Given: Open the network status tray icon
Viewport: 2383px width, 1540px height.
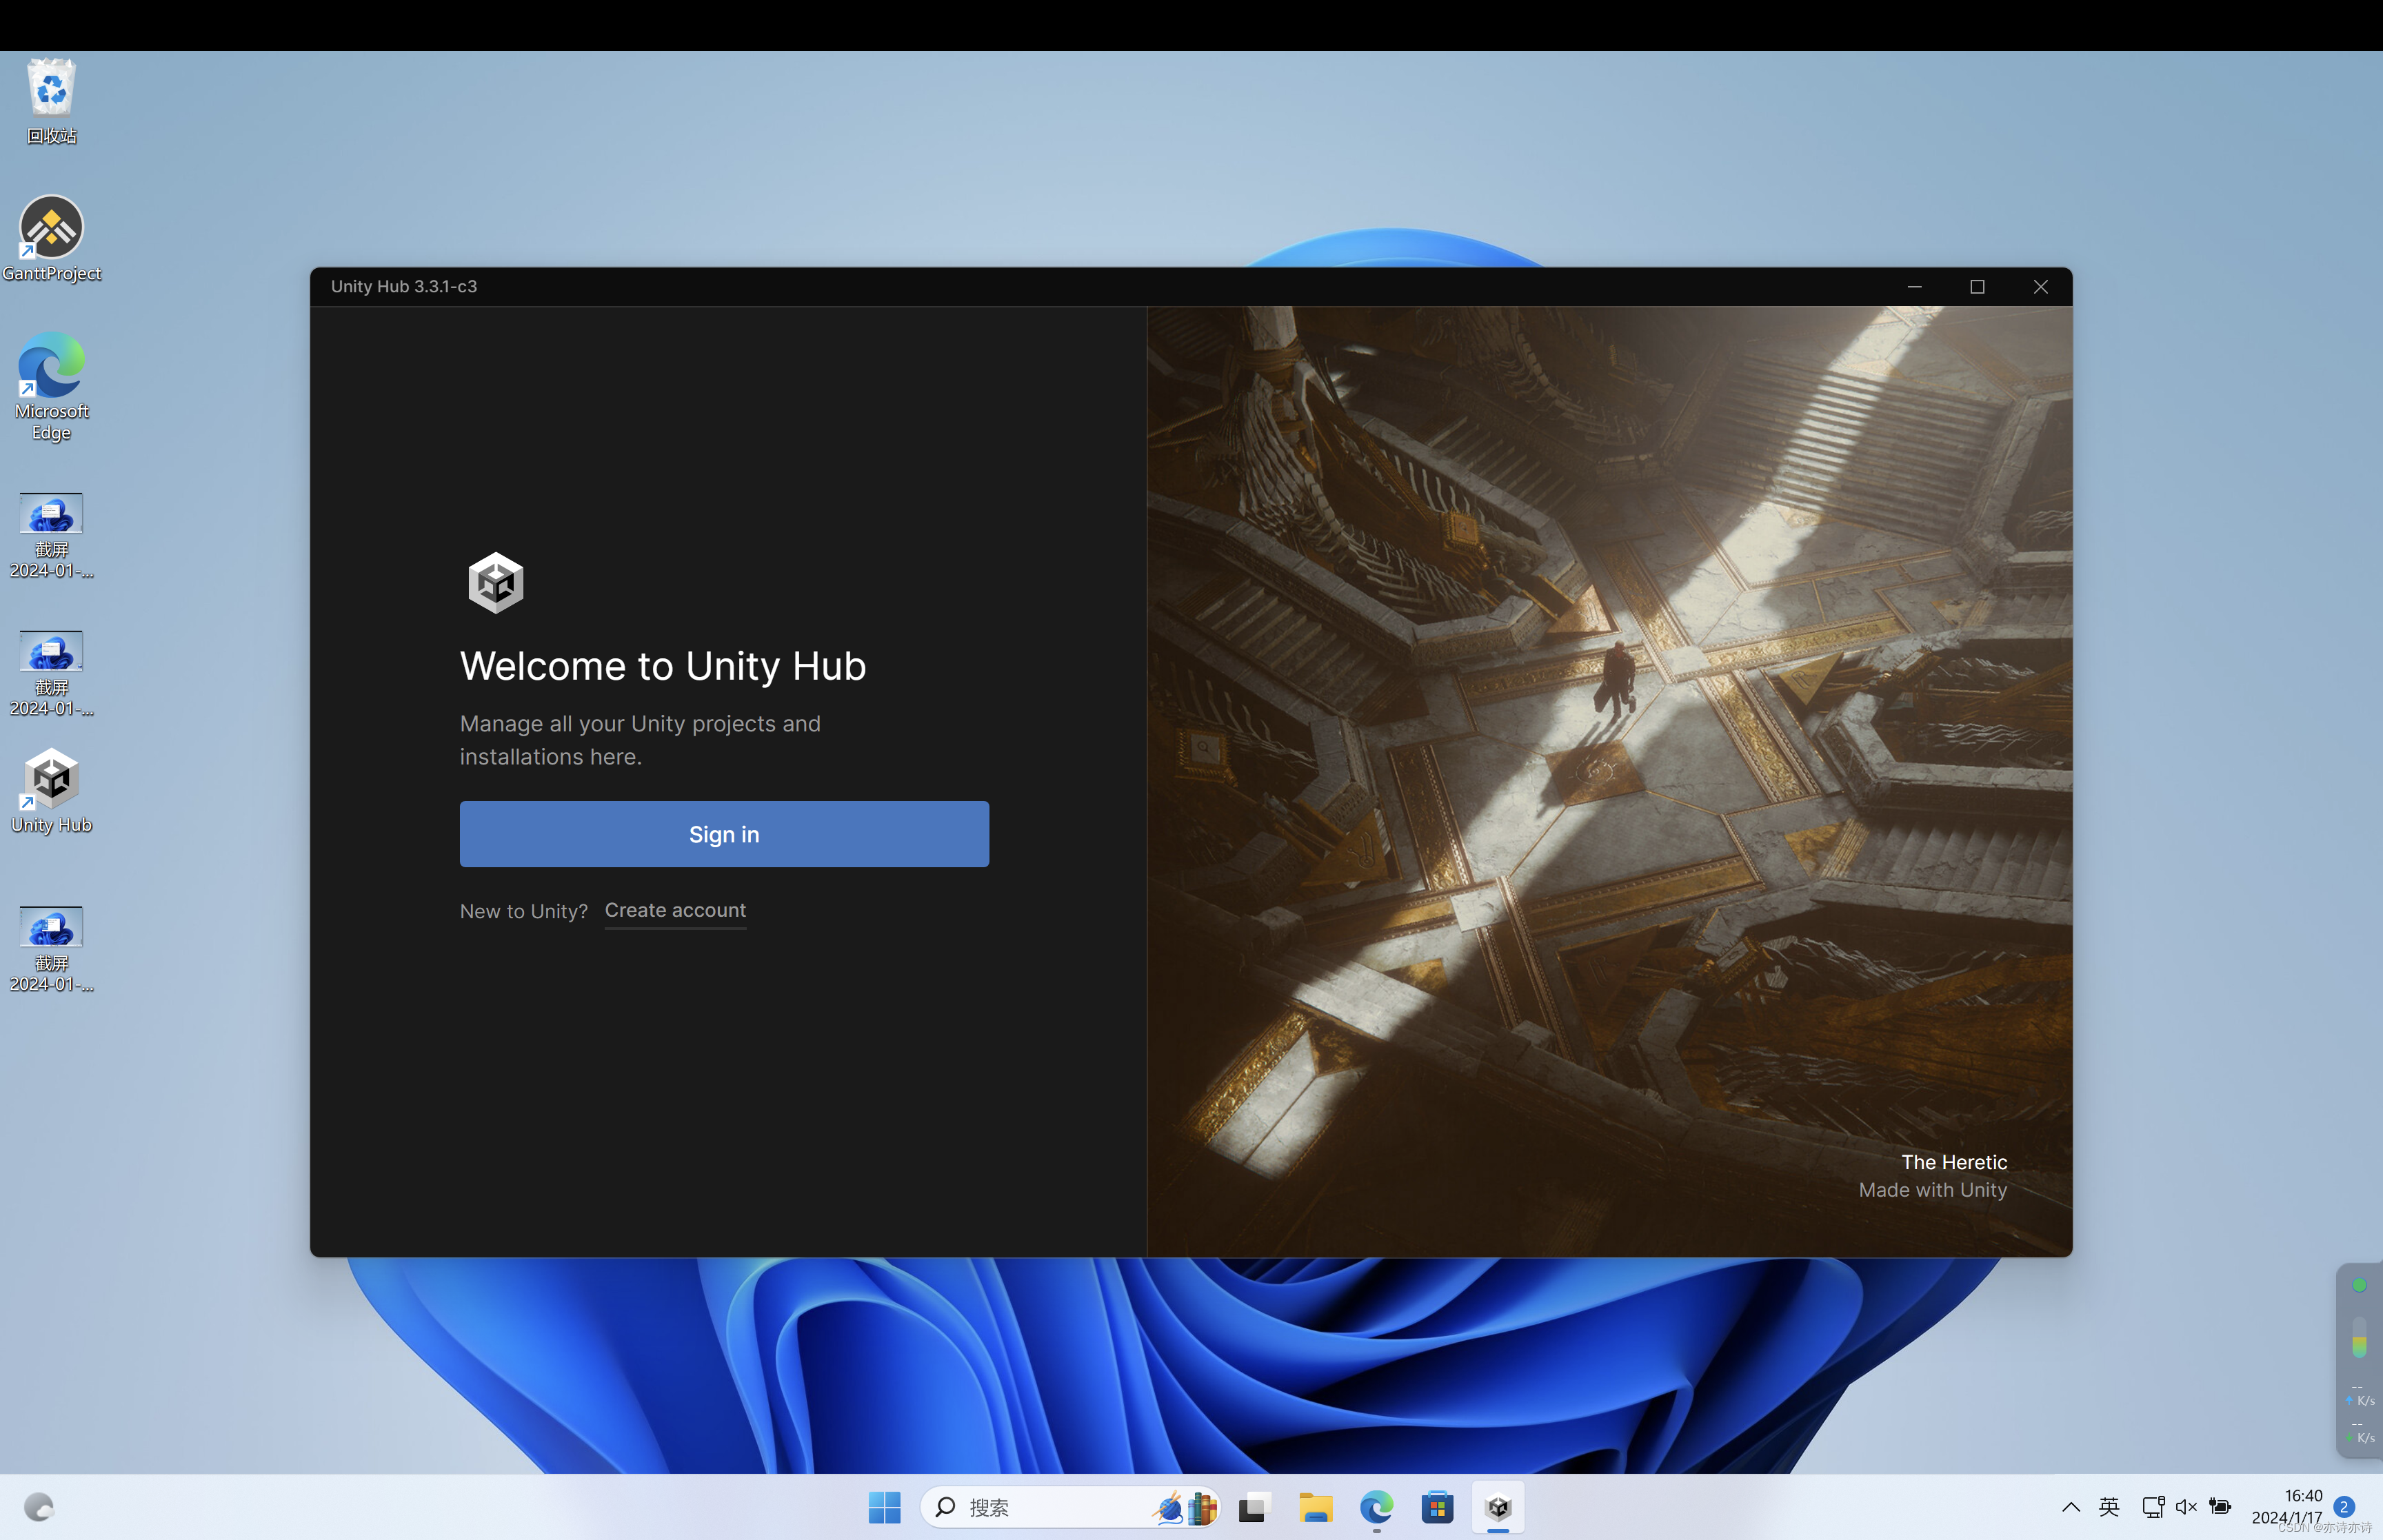Looking at the screenshot, I should coord(2153,1507).
